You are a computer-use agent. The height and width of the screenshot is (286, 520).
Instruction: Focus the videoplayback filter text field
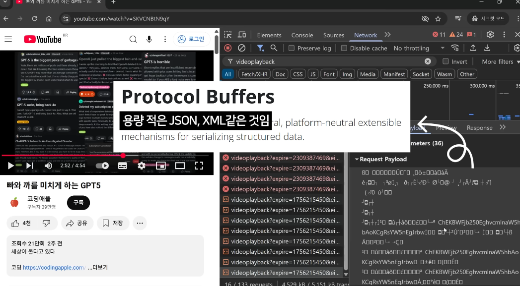[328, 61]
